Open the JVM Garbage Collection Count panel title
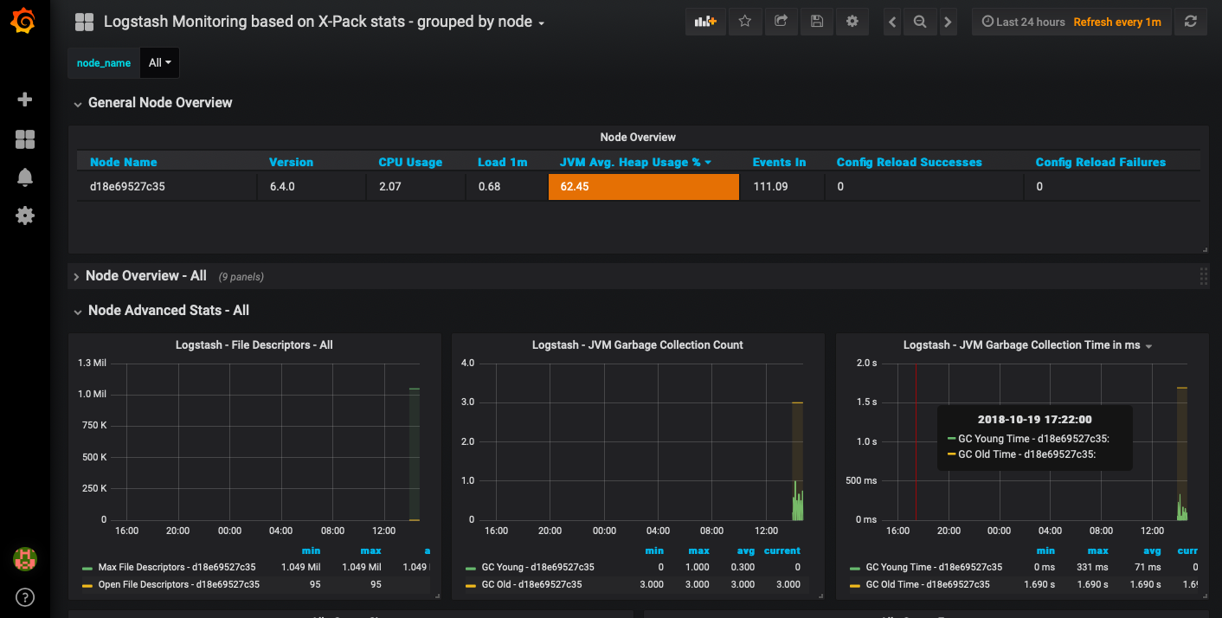Viewport: 1222px width, 618px height. [x=638, y=344]
